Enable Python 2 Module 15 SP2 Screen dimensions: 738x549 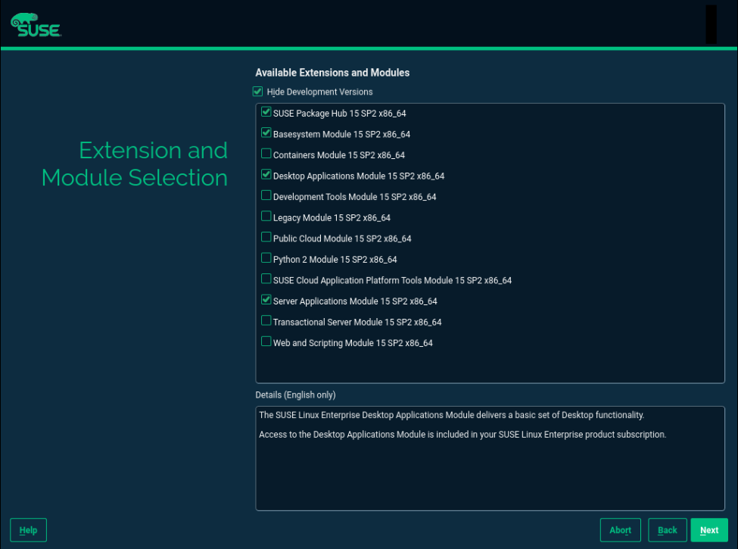tap(266, 258)
